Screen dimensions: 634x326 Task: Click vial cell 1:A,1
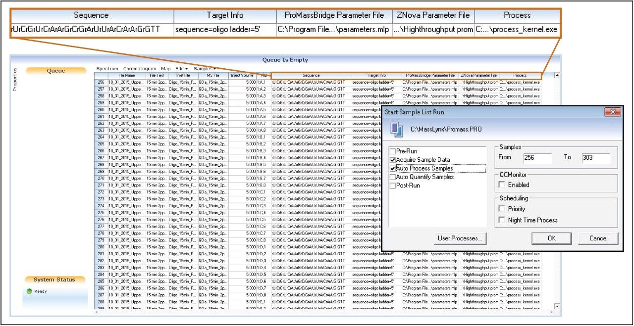(263, 82)
